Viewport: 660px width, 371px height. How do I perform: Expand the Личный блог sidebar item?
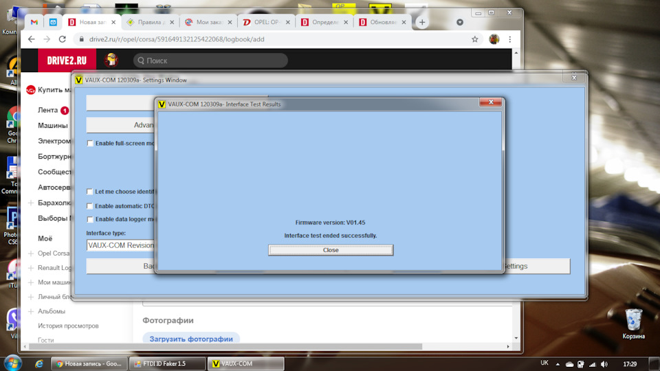point(31,297)
